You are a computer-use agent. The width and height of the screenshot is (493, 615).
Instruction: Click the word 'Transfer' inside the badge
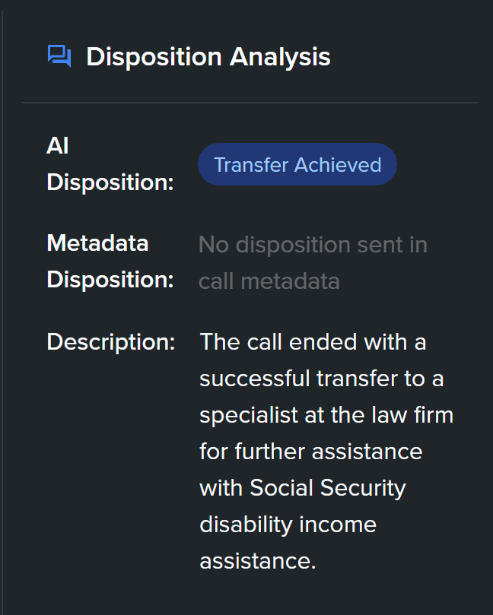pyautogui.click(x=251, y=164)
